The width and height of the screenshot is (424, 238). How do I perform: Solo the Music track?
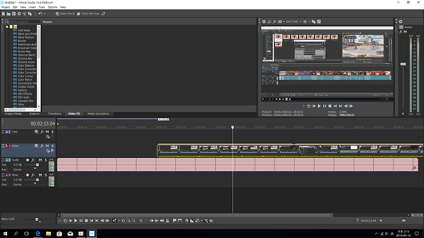(x=46, y=175)
